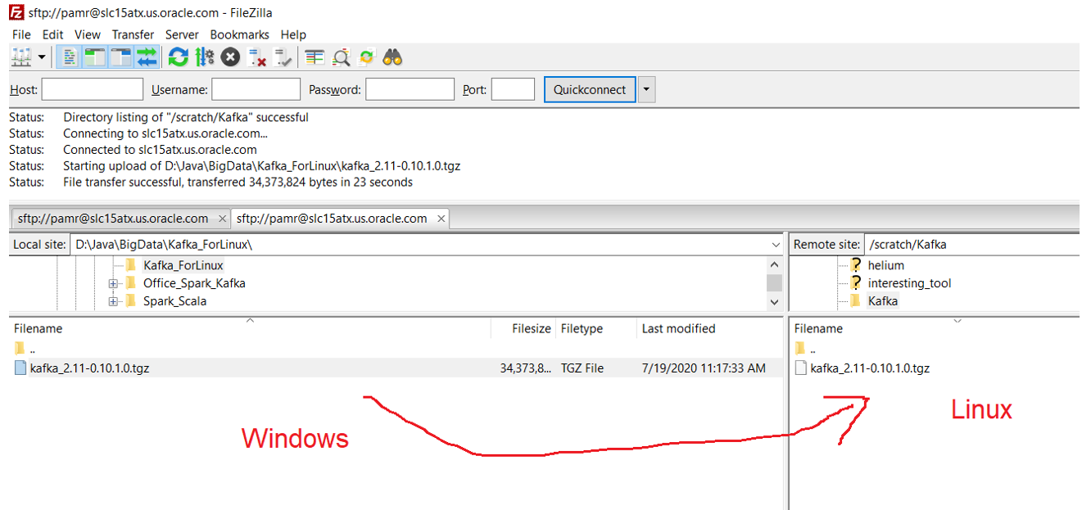The height and width of the screenshot is (510, 1082).
Task: Switch to the first sftp connection tab
Action: click(x=113, y=219)
